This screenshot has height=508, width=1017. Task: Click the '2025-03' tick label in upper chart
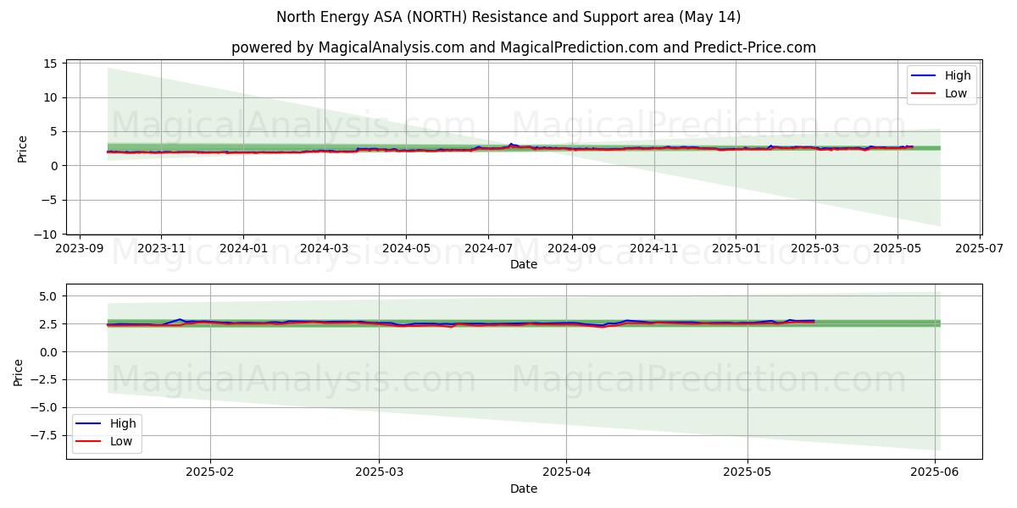point(814,248)
